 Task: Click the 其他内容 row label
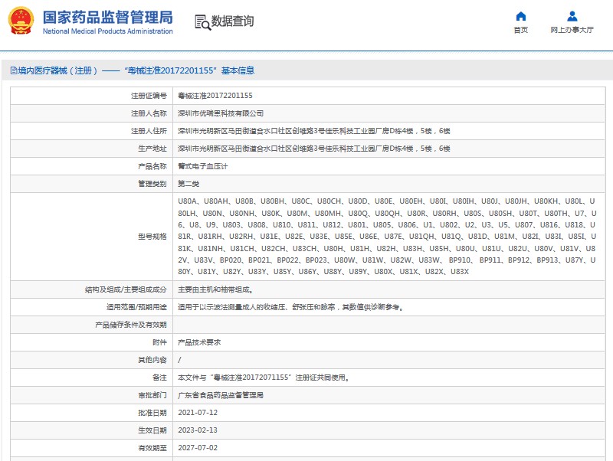pyautogui.click(x=152, y=360)
